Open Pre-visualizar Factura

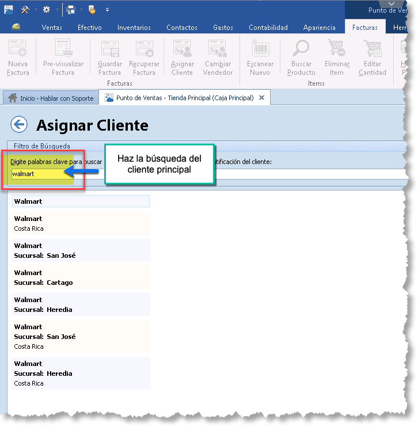point(63,58)
